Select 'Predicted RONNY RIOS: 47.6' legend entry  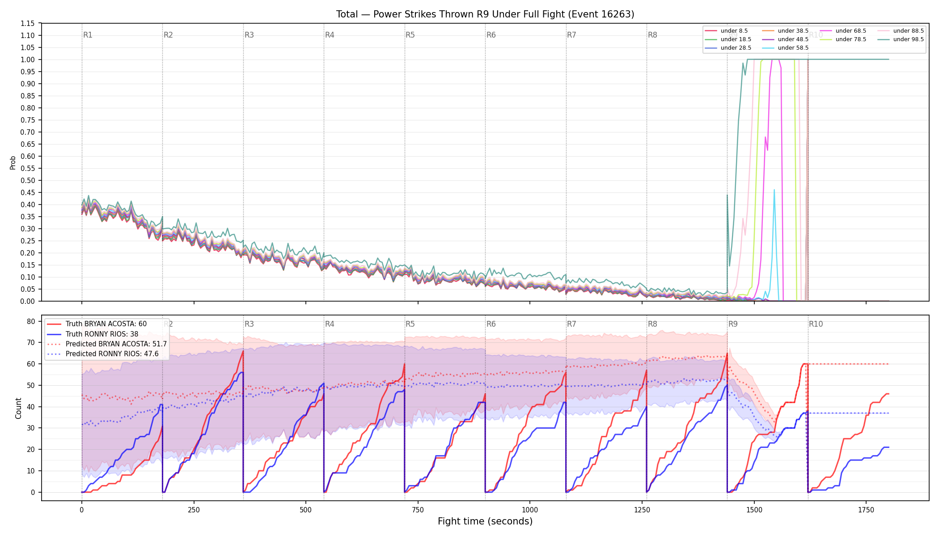(x=103, y=354)
